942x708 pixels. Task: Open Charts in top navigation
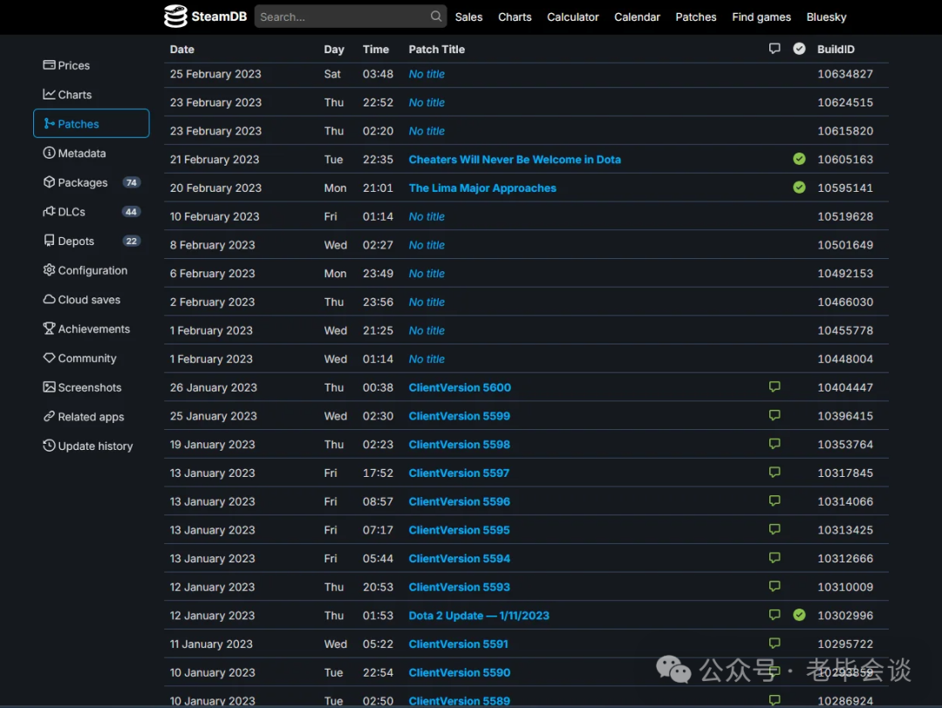[x=515, y=17]
